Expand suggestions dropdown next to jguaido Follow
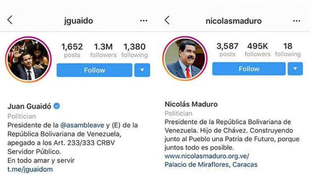The image size is (312, 175). tap(142, 70)
